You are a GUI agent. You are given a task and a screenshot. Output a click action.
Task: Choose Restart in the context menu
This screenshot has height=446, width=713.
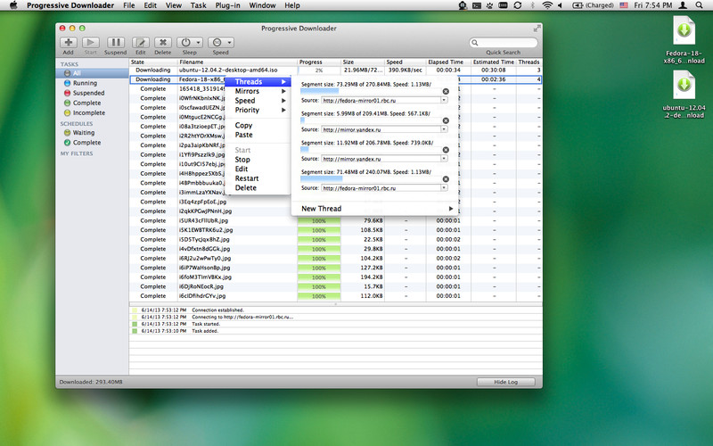pyautogui.click(x=258, y=178)
